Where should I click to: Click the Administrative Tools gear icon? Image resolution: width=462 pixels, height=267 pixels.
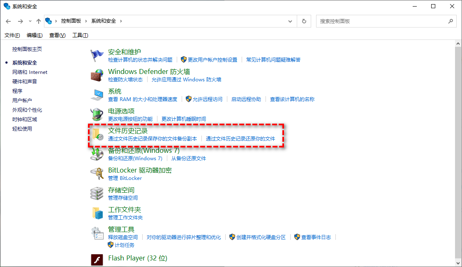coord(97,233)
